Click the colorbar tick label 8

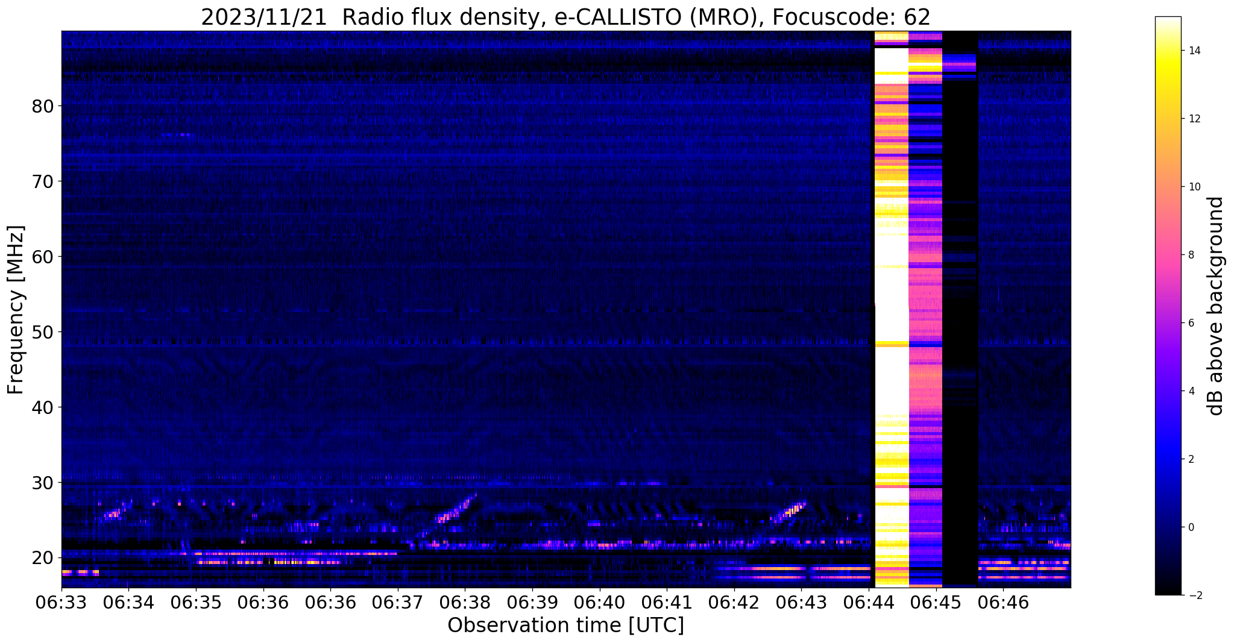(x=1192, y=255)
